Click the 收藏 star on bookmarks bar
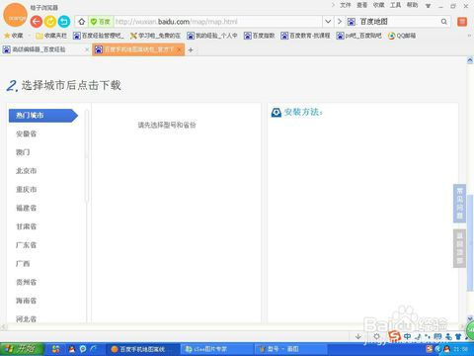This screenshot has height=356, width=474. click(14, 36)
